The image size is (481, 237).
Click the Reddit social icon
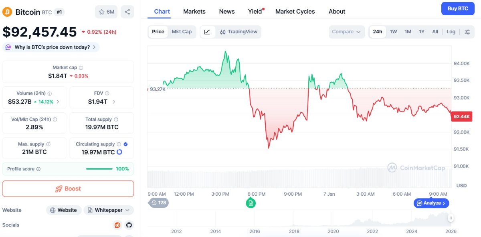click(117, 225)
